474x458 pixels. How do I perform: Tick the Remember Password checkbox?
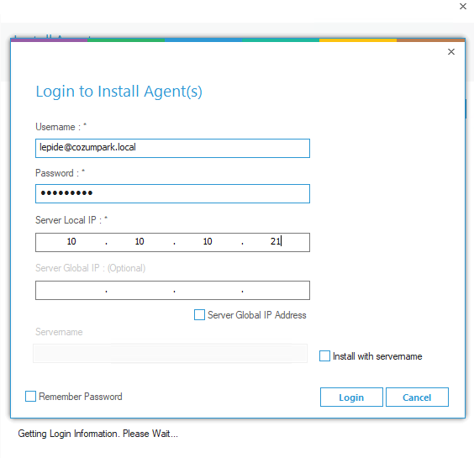[30, 397]
